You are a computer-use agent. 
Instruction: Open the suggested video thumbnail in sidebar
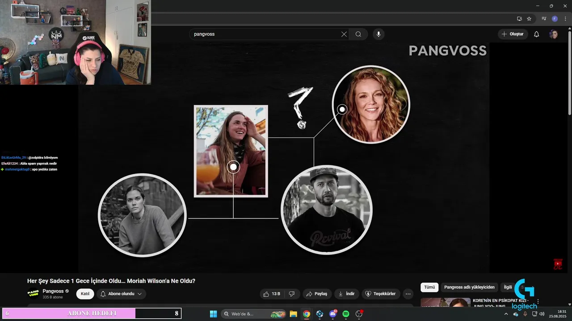point(446,302)
